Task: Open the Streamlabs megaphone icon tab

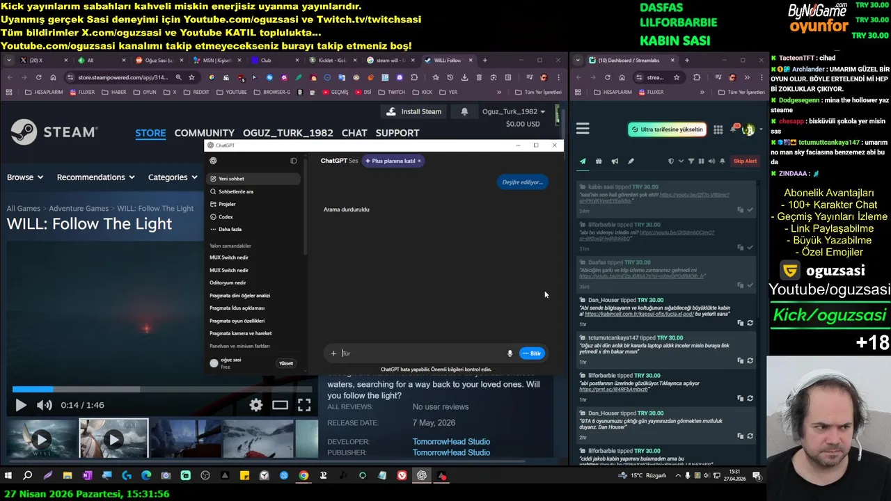Action: click(x=615, y=161)
